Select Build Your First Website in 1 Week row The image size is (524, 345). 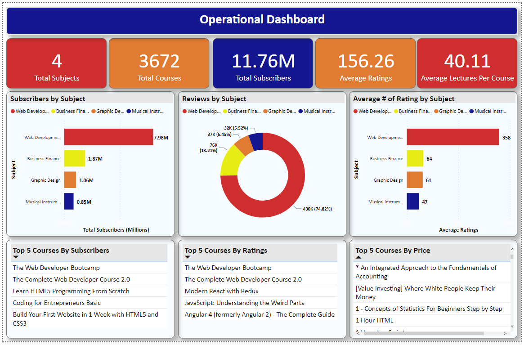tap(89, 318)
